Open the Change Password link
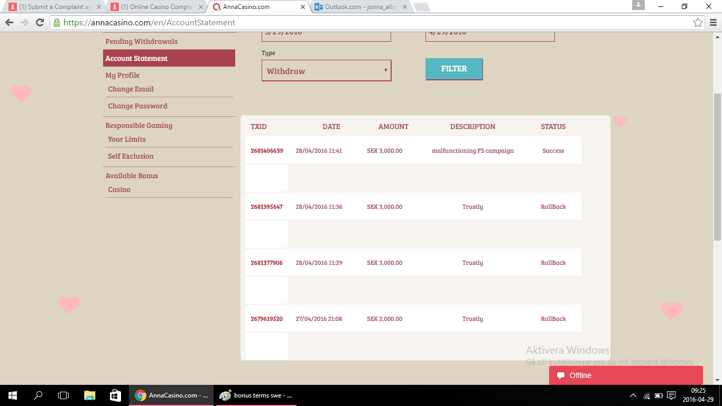The height and width of the screenshot is (406, 722). click(x=137, y=106)
